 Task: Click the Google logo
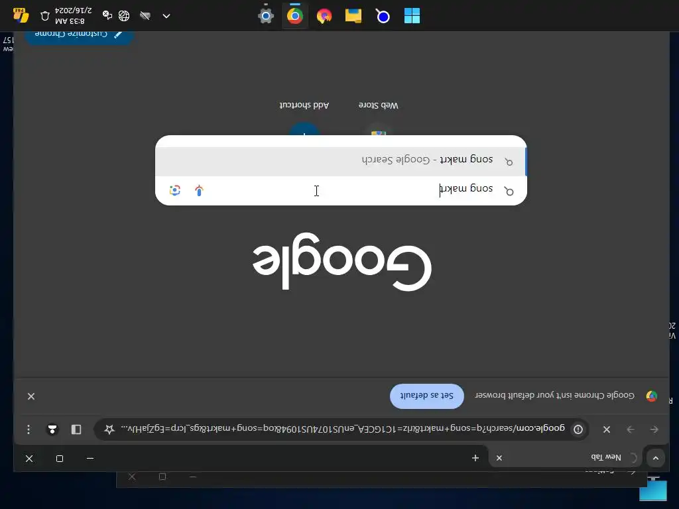pyautogui.click(x=342, y=261)
